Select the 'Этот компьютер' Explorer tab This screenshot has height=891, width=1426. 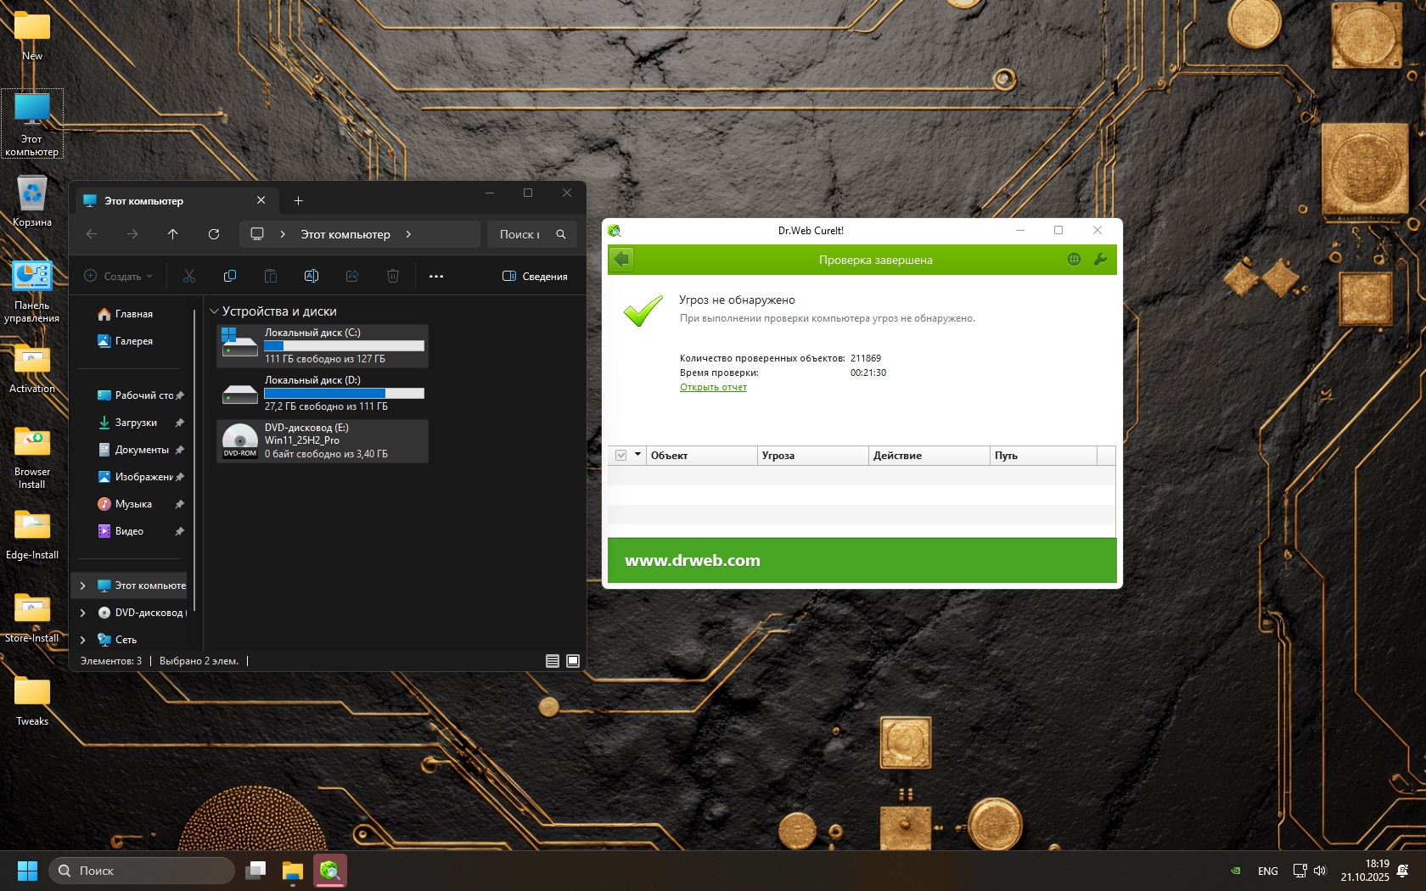click(144, 201)
